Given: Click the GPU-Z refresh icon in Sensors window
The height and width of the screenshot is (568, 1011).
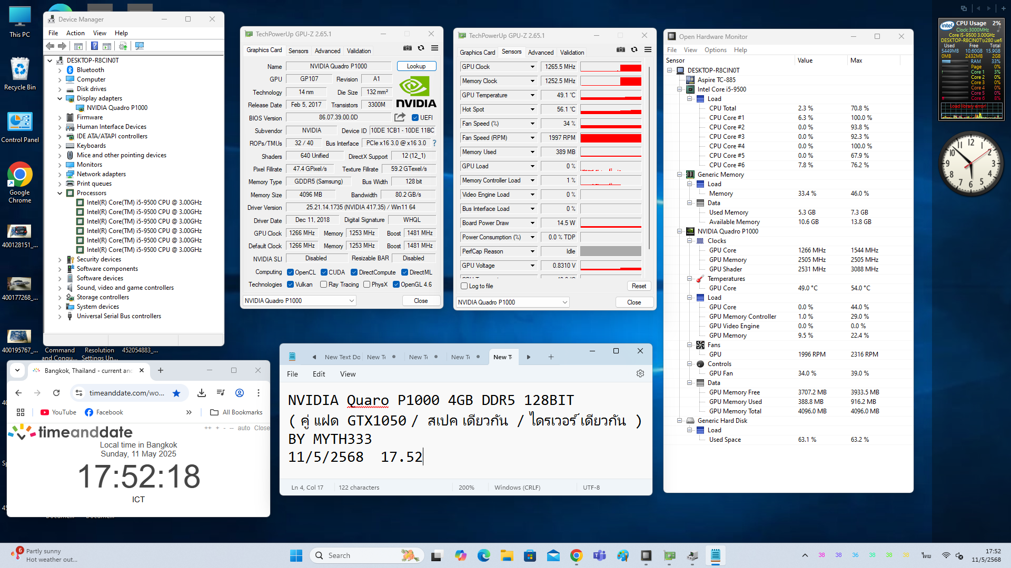Looking at the screenshot, I should click(x=634, y=49).
